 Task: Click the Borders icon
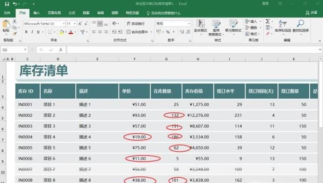(x=50, y=32)
